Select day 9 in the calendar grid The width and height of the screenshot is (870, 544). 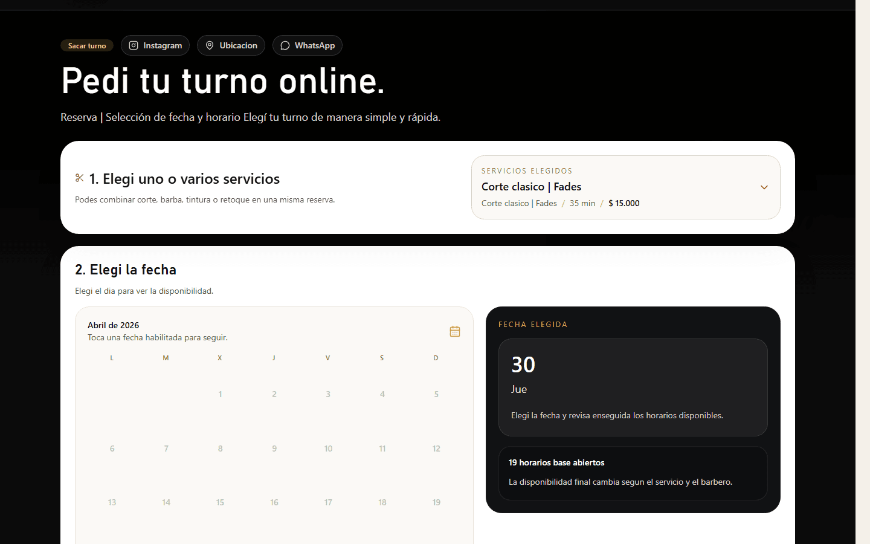[x=274, y=448]
